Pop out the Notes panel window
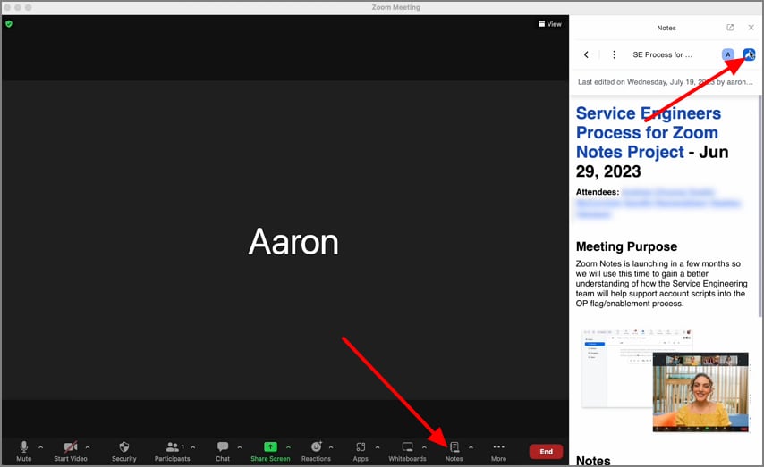The image size is (764, 467). [x=730, y=28]
